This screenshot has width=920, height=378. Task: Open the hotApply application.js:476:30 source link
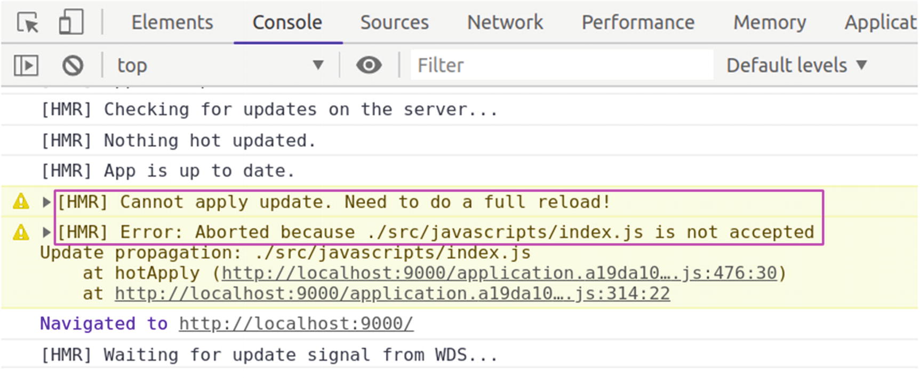499,273
